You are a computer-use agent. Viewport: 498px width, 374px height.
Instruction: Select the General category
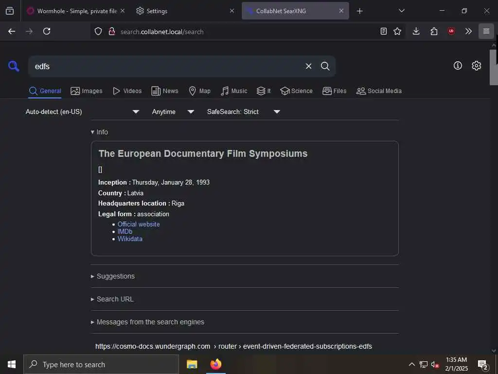45,91
